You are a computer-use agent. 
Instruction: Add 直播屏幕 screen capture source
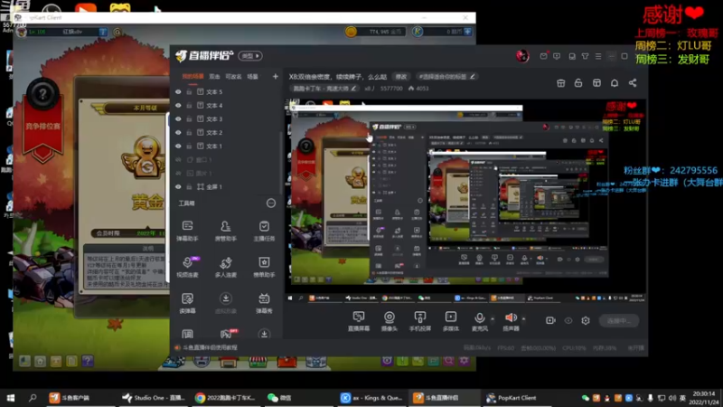coord(358,321)
